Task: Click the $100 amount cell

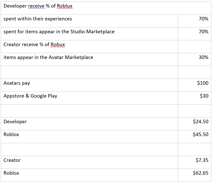Action: pos(203,83)
